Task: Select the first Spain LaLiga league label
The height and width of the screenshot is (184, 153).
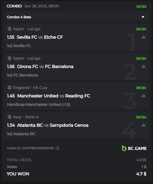Action: 27,29
